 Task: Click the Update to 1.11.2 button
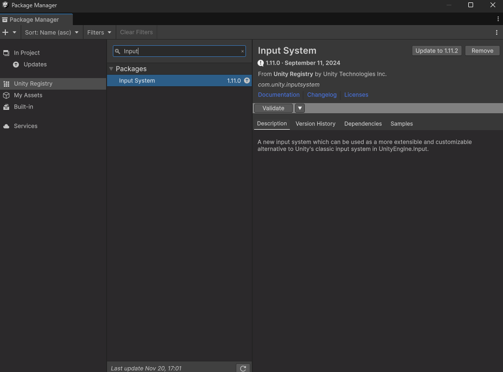click(x=436, y=51)
